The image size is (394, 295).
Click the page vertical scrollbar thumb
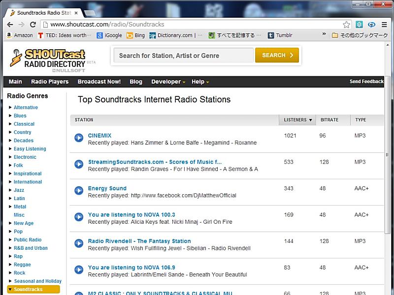pos(387,155)
